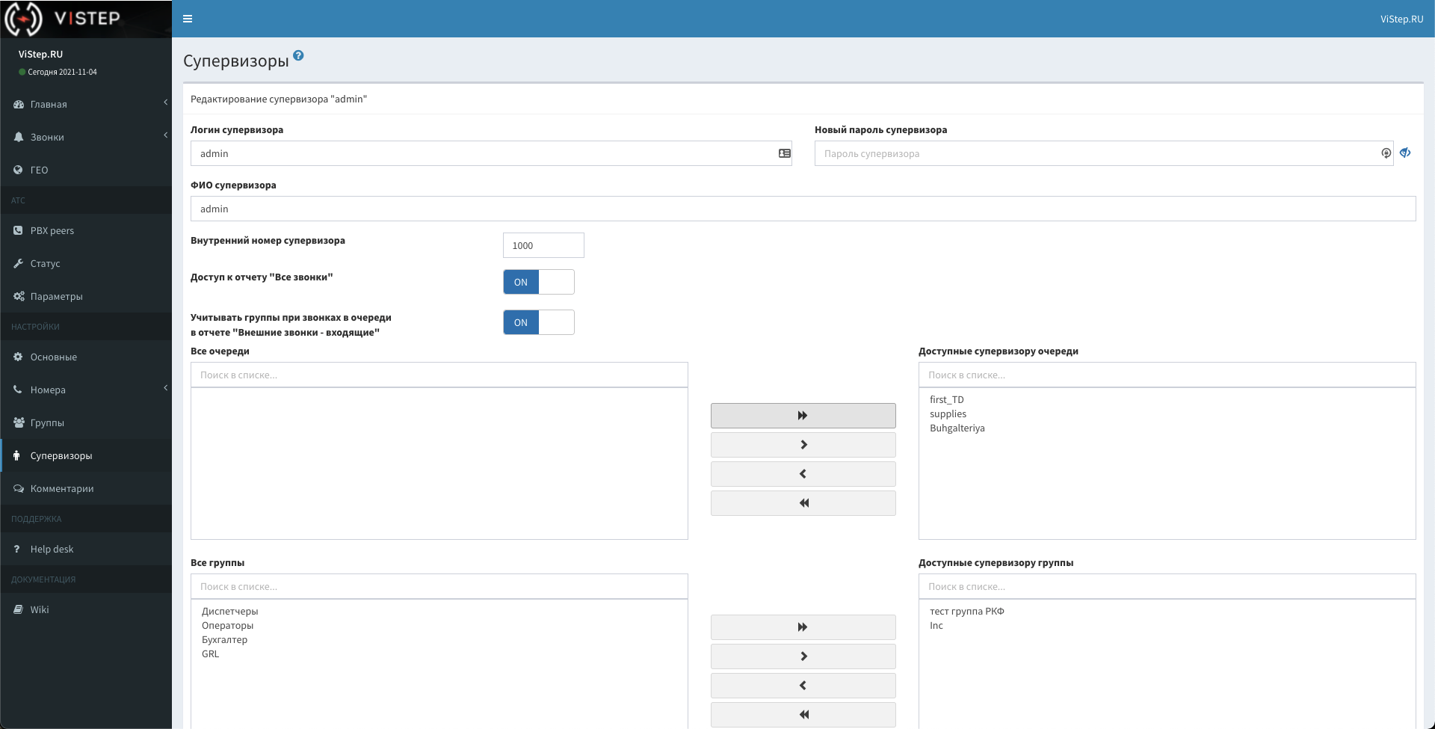Click the help question mark beside Супервизоры
Image resolution: width=1435 pixels, height=729 pixels.
click(298, 55)
